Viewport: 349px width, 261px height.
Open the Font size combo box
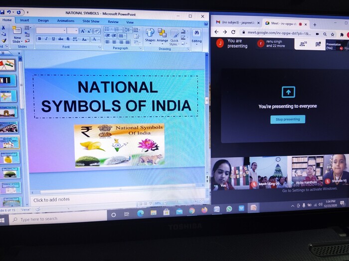73,31
